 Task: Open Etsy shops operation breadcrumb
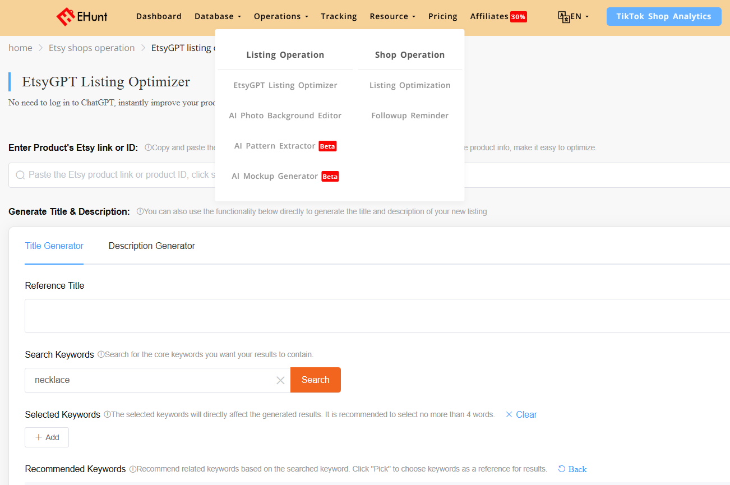click(92, 48)
